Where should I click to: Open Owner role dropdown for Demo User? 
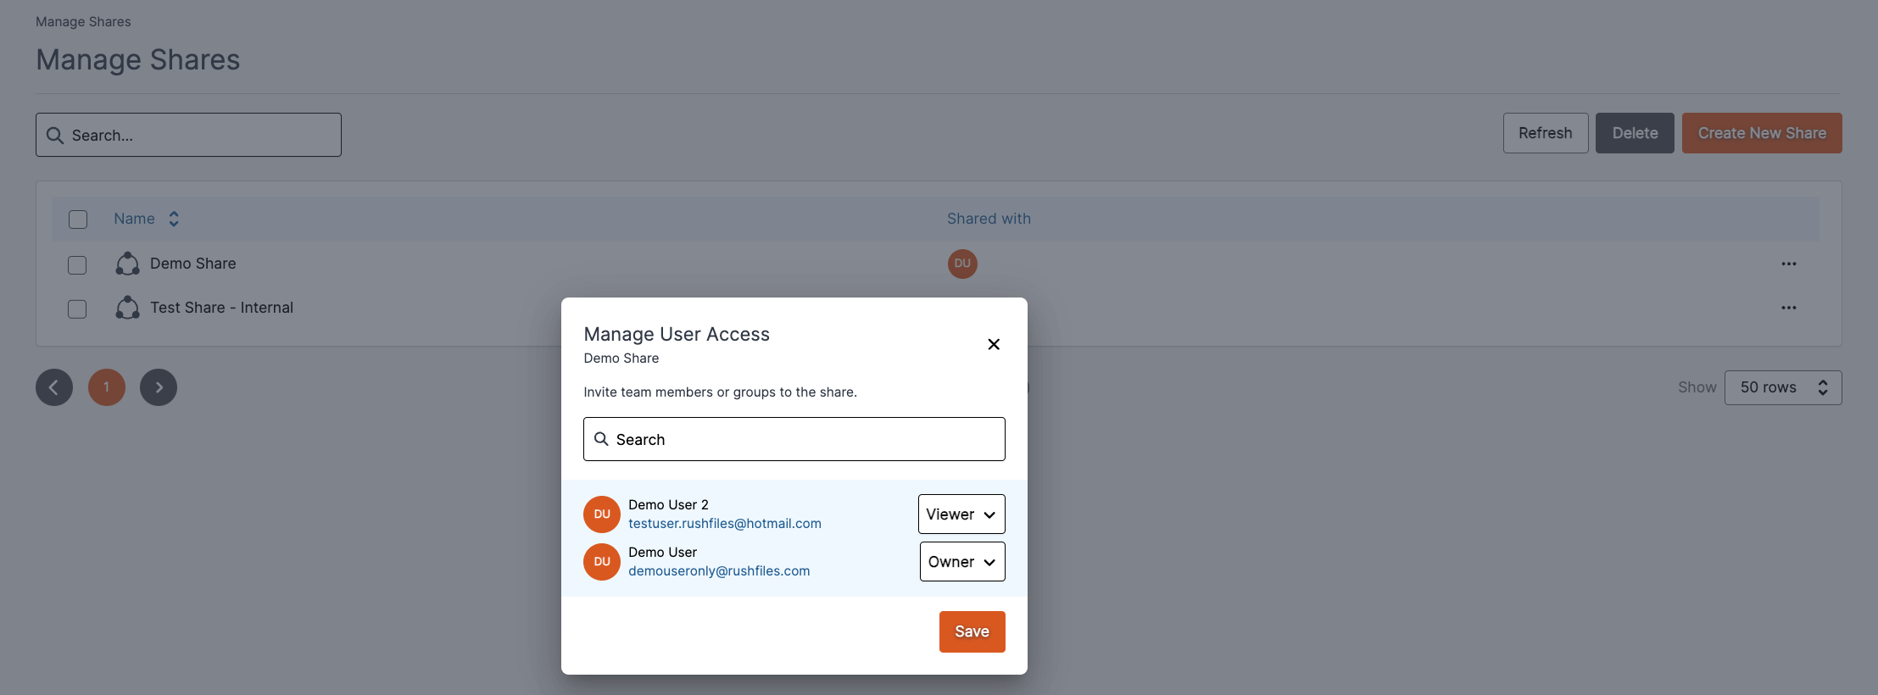[x=962, y=562]
